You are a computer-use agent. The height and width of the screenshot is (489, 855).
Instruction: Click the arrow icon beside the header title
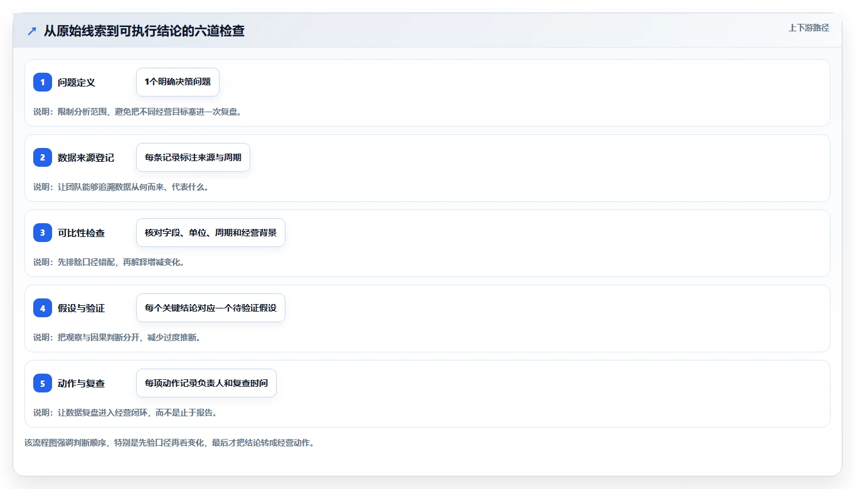(32, 31)
